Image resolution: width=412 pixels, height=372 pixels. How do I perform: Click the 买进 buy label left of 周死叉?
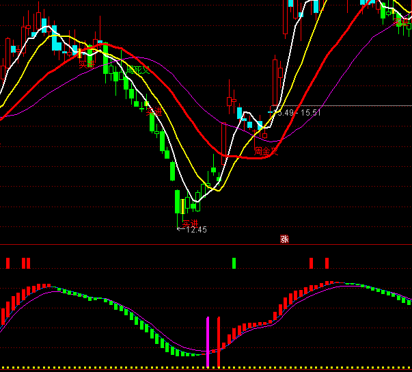coord(87,64)
